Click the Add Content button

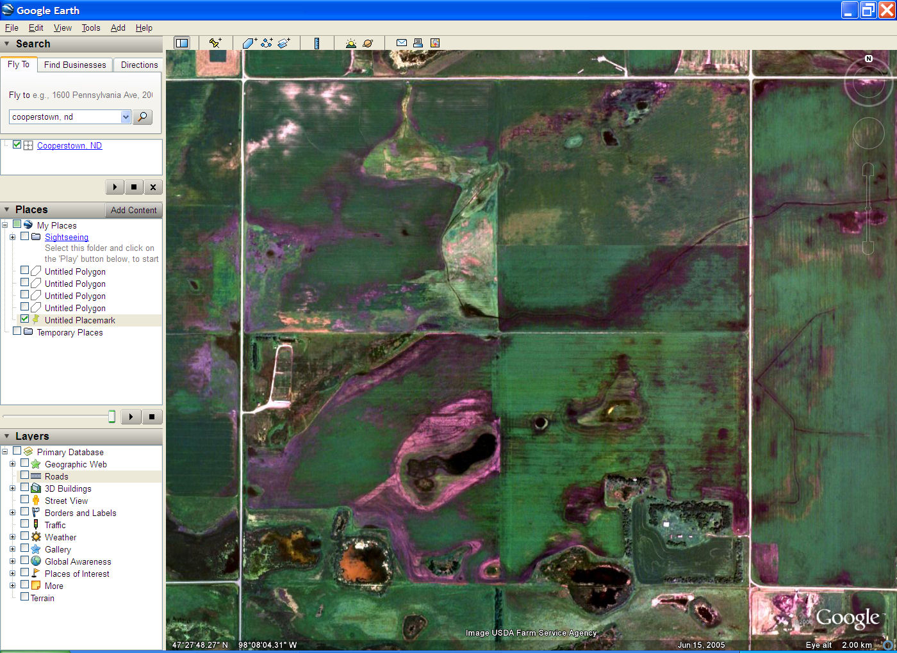133,210
